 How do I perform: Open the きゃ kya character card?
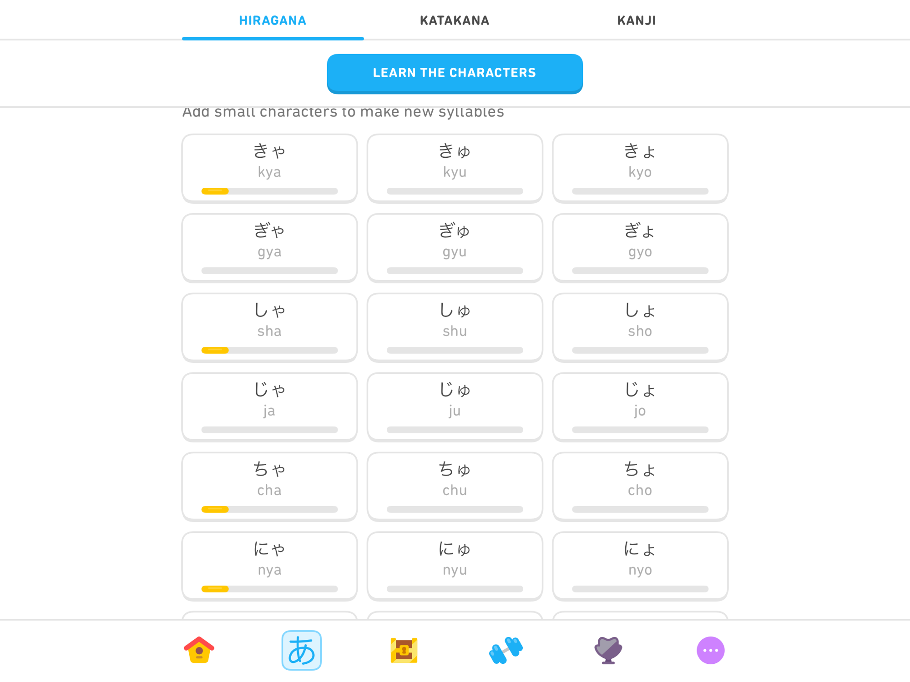269,168
